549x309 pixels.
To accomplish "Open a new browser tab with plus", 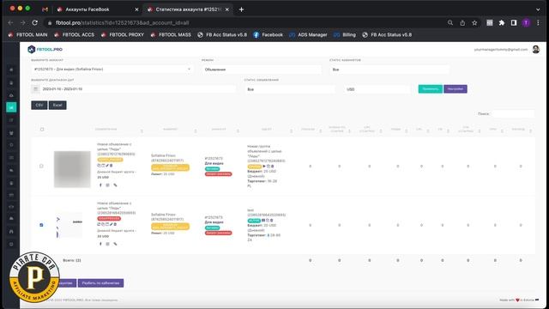I will (x=241, y=9).
